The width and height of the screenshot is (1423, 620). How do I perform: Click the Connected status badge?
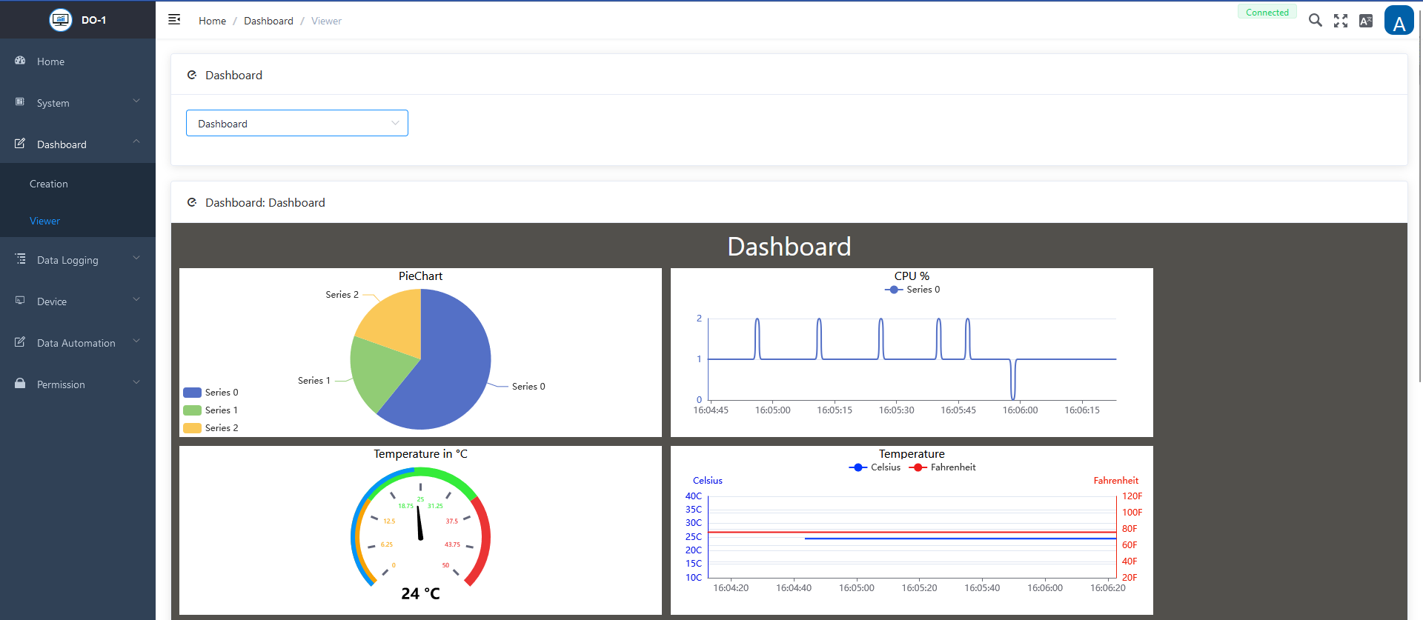[x=1267, y=13]
